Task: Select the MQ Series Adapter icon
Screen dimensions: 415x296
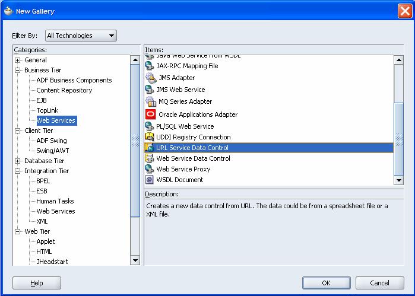Action: 150,101
